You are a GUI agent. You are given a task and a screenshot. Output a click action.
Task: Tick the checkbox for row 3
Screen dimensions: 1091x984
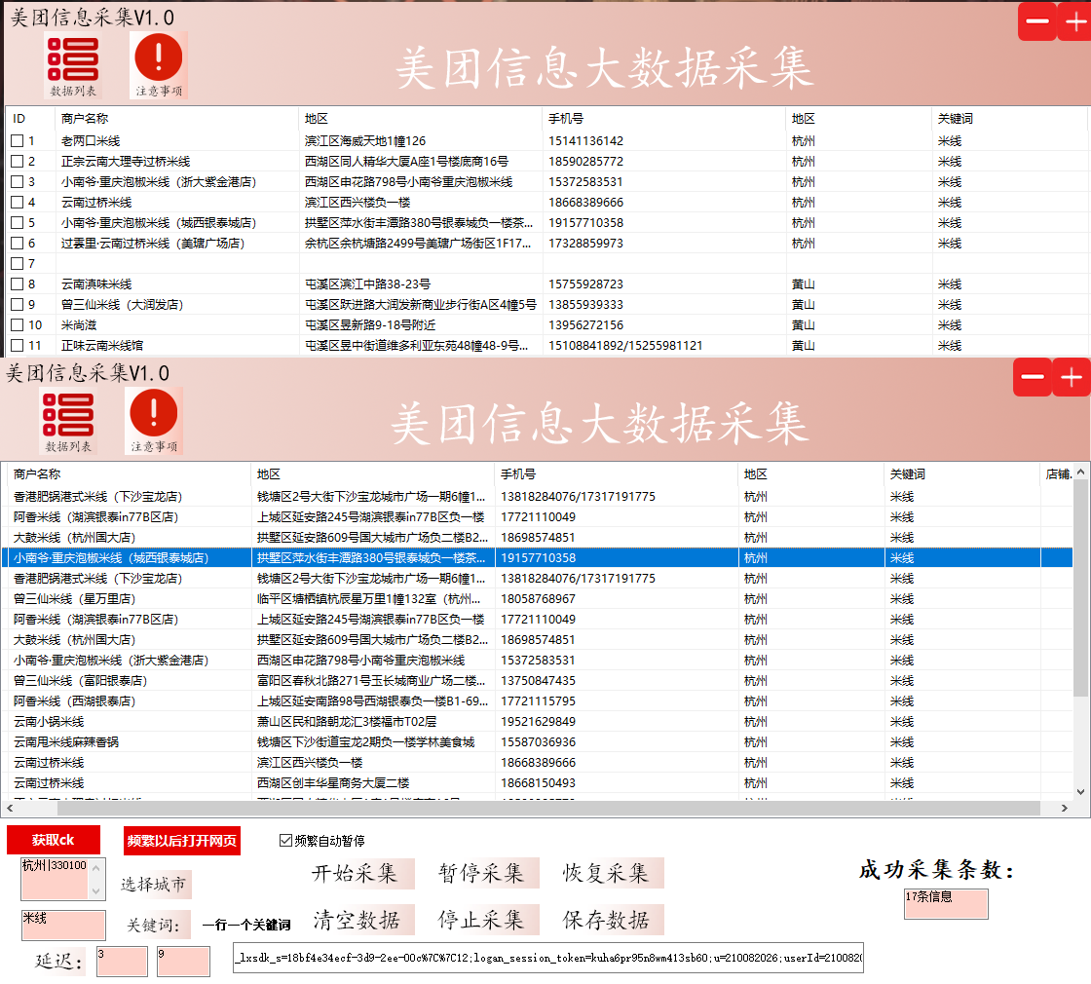pos(18,181)
